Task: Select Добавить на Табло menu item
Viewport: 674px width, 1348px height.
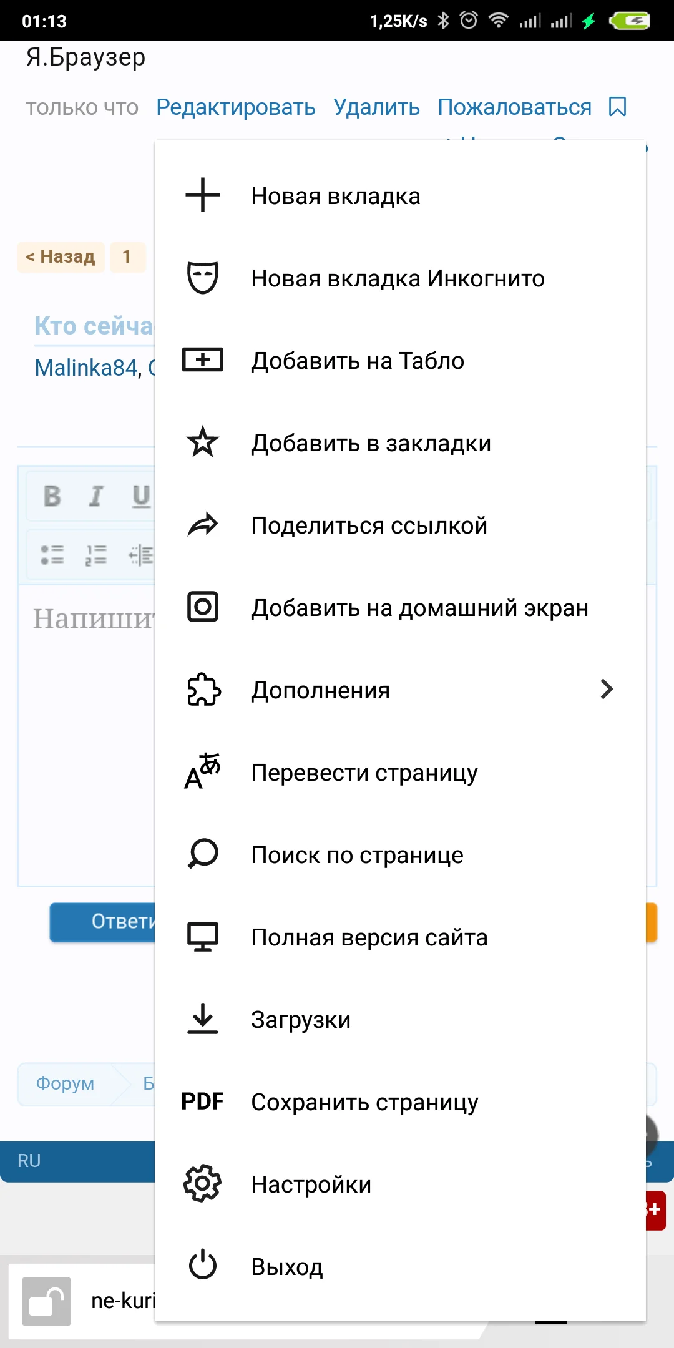Action: pos(358,361)
